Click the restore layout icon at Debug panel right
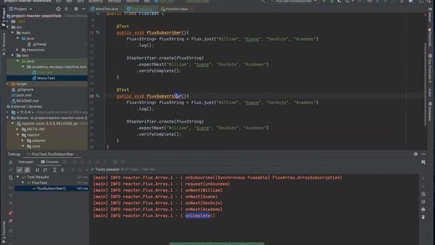The image size is (435, 245). click(423, 162)
